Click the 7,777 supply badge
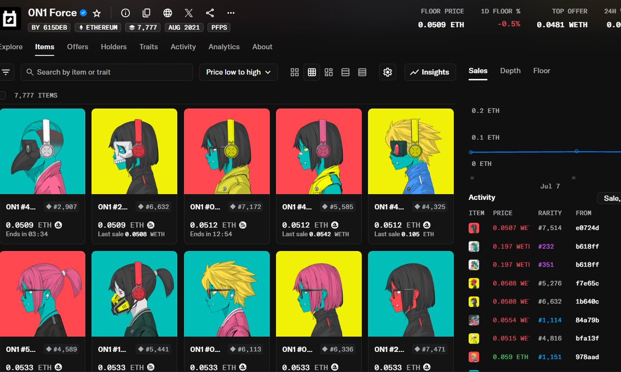 tap(143, 27)
